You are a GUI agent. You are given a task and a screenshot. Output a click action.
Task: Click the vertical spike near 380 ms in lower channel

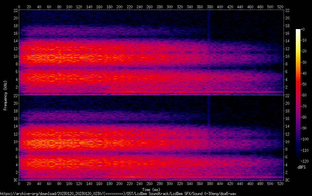click(x=209, y=111)
